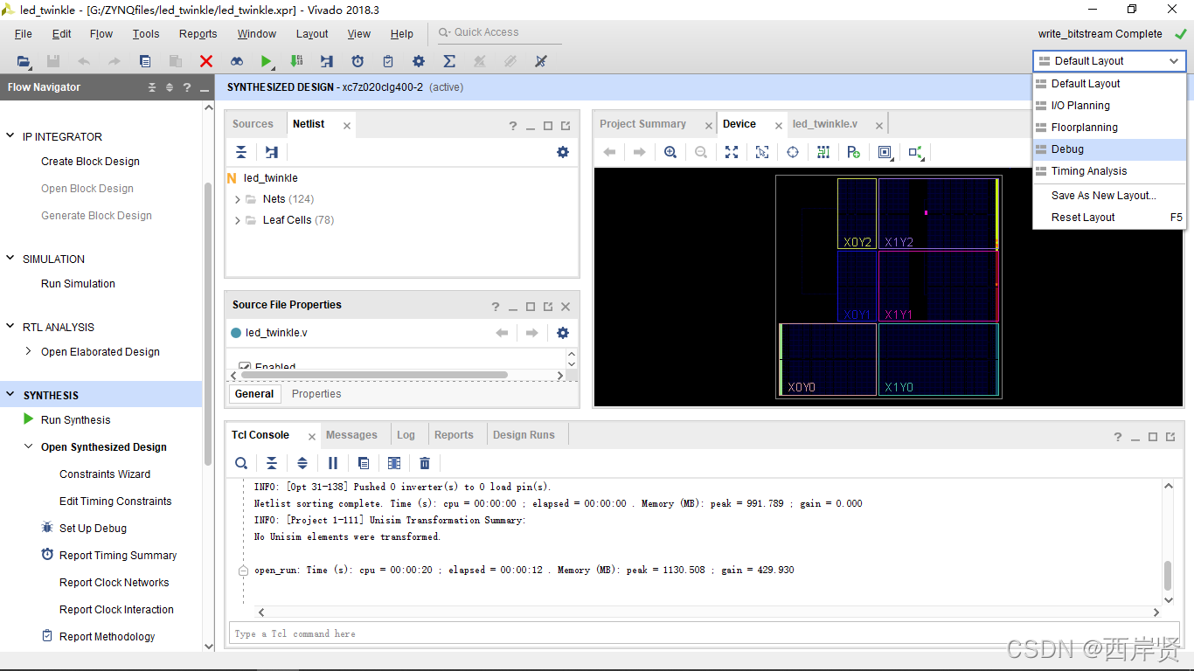Collapse the SIMULATION section
This screenshot has height=671, width=1194.
click(x=10, y=259)
